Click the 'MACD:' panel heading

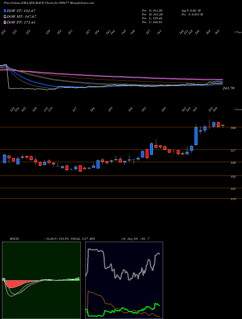click(15, 239)
